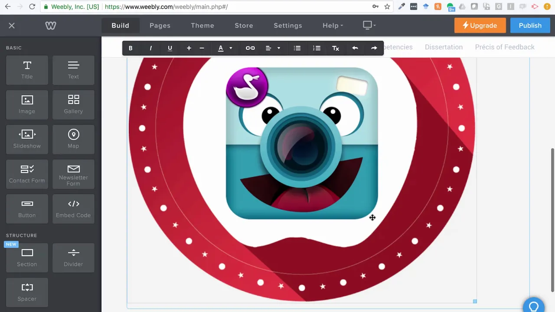Open the Store tab
Image resolution: width=555 pixels, height=312 pixels.
pos(244,26)
